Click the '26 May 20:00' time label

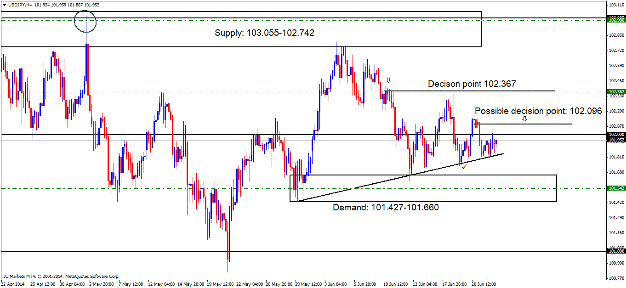click(x=279, y=284)
